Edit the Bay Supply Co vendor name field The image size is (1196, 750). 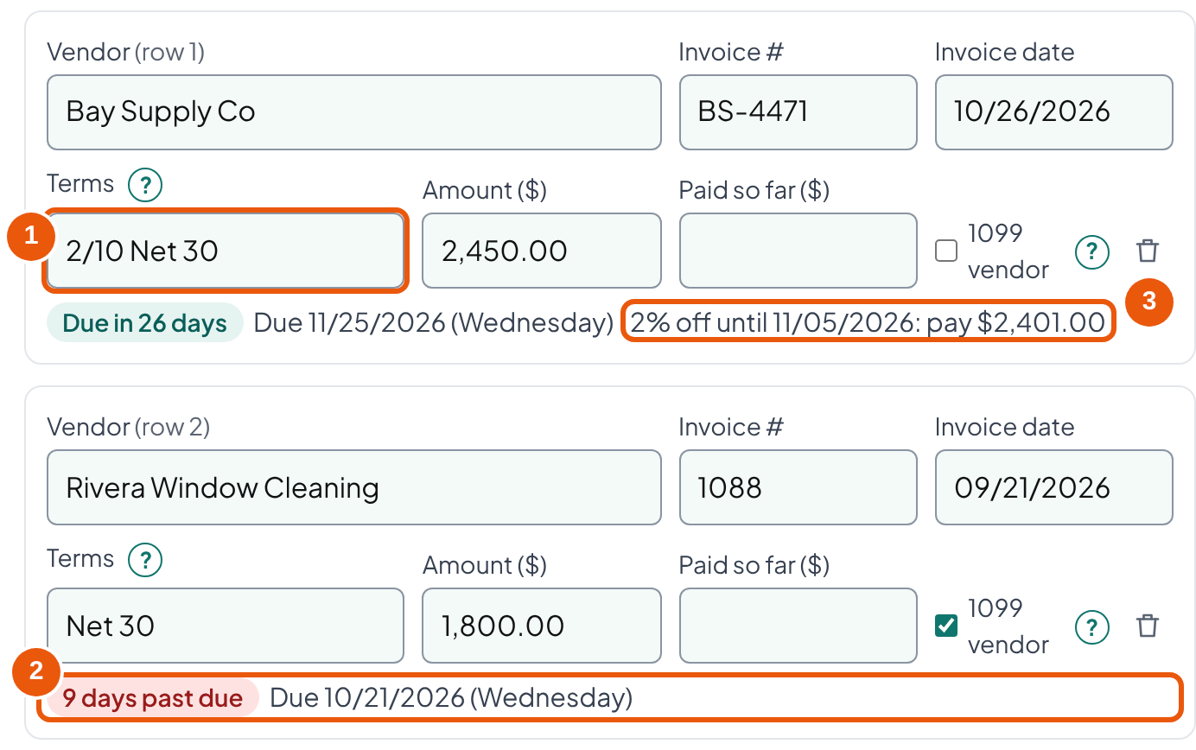354,112
